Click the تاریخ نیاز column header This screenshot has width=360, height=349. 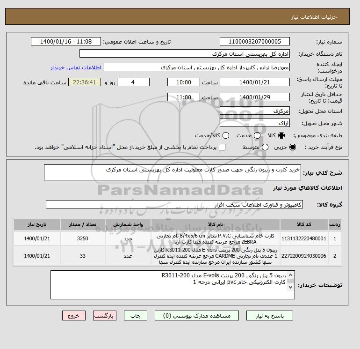(x=37, y=225)
